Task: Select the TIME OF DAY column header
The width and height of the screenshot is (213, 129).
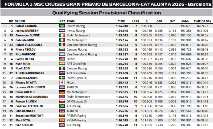Action: tap(202, 21)
